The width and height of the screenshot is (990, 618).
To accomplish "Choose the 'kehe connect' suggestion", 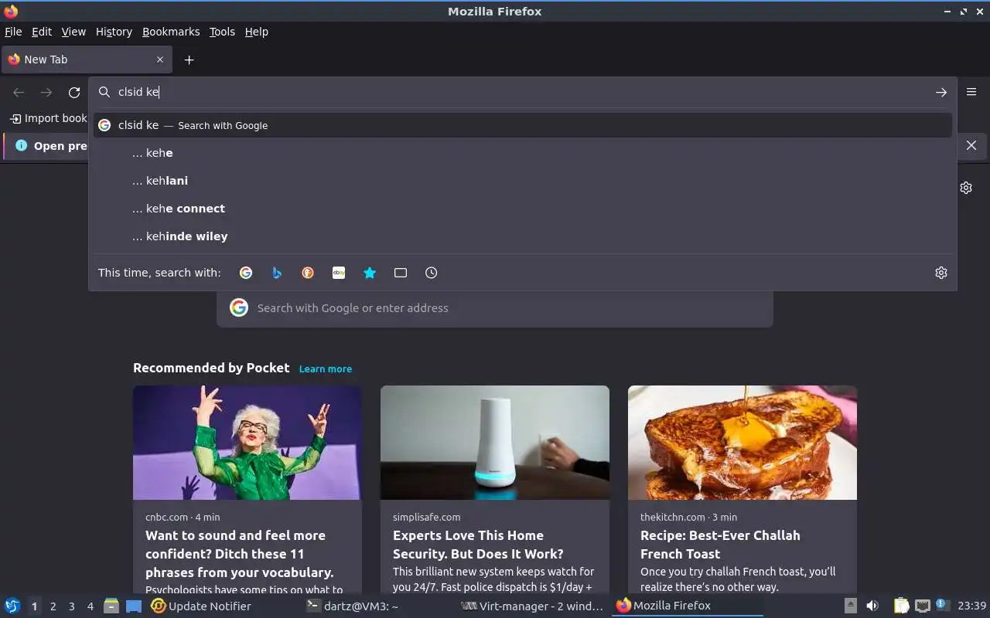I will (523, 209).
